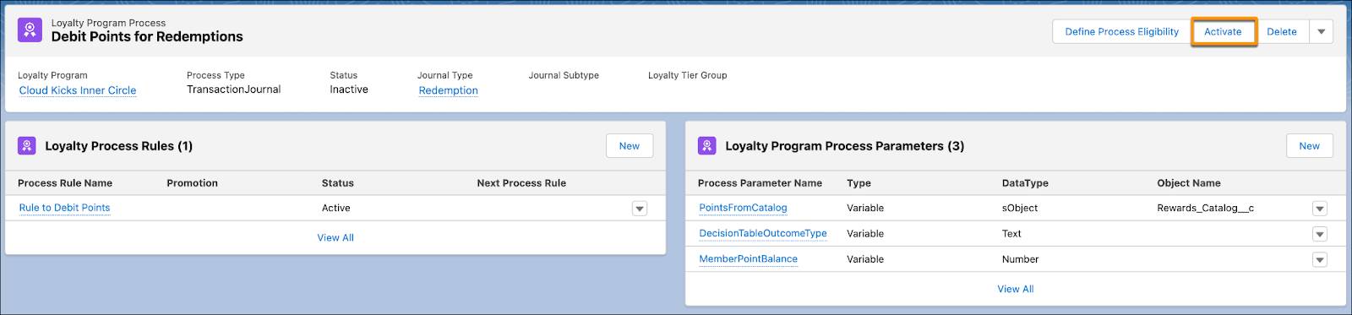Click the Inactive status value
The height and width of the screenshot is (315, 1352).
pos(349,90)
